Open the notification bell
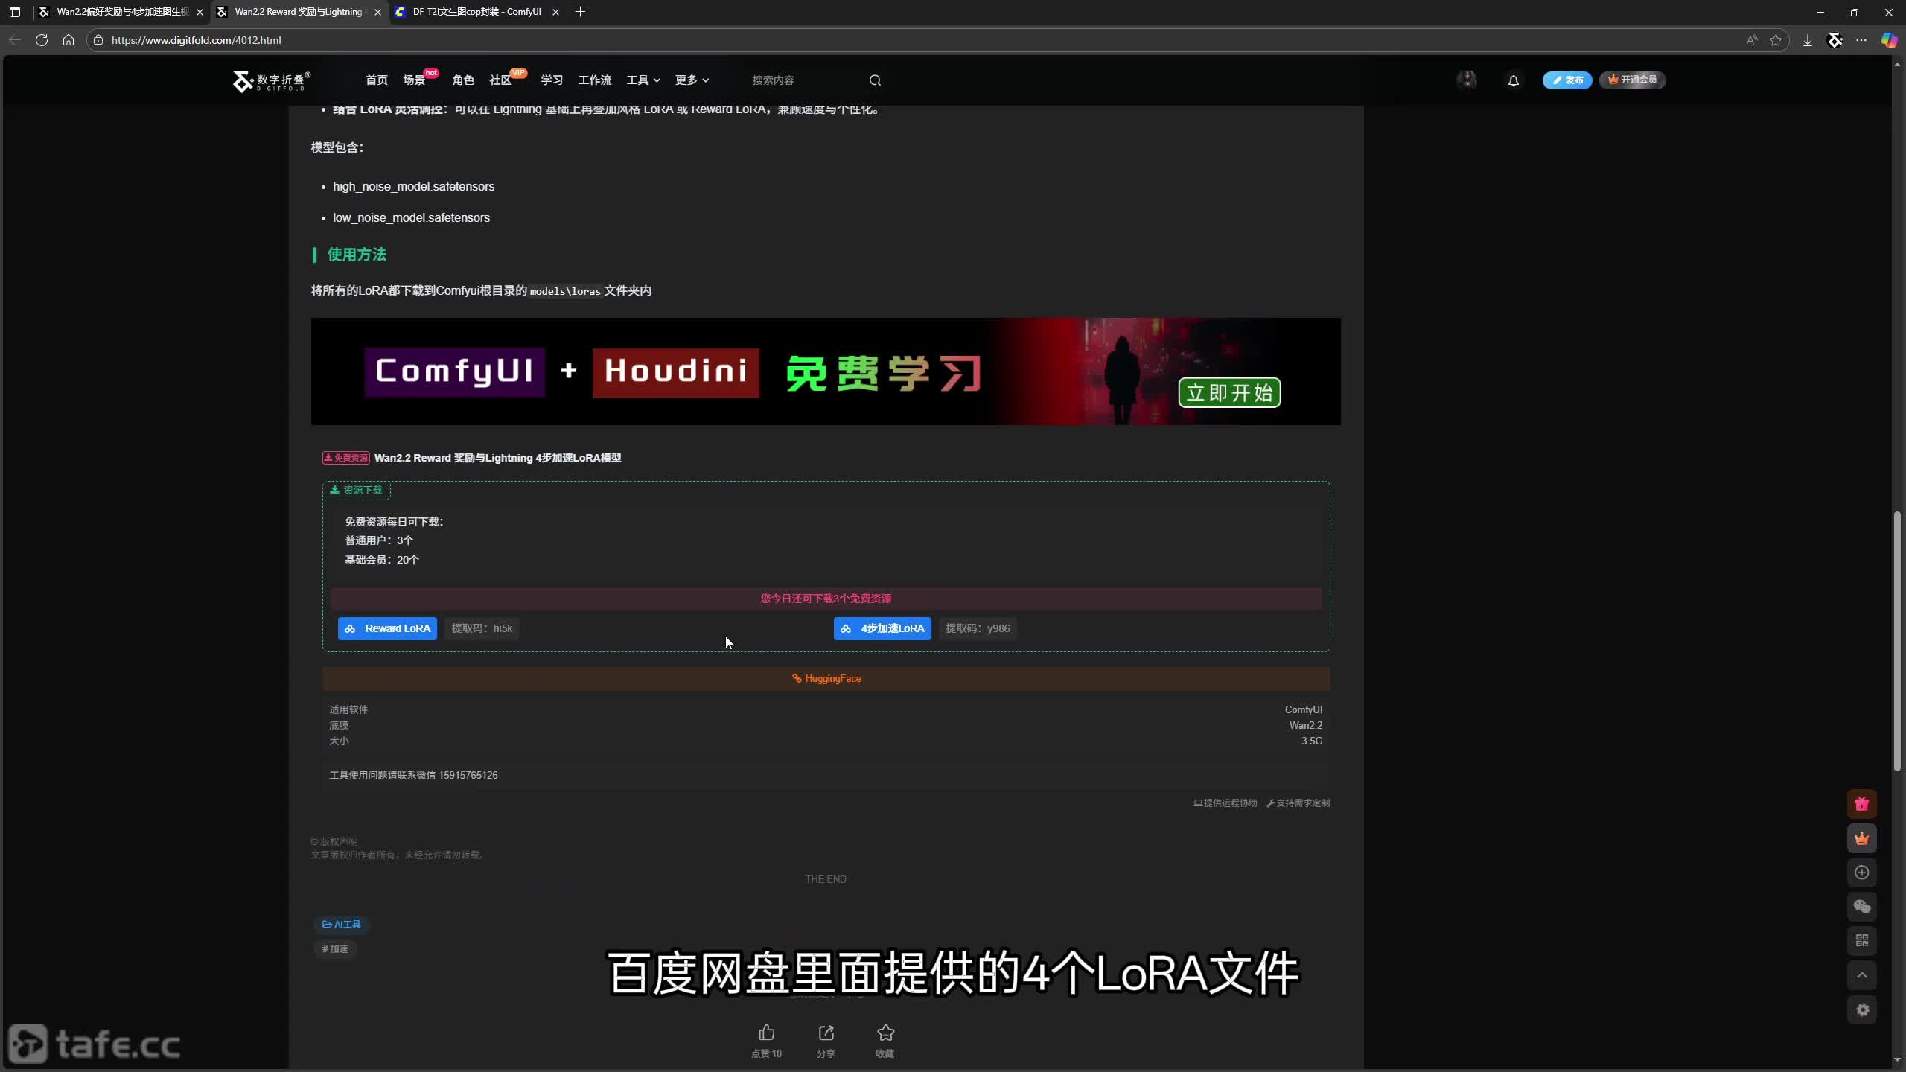This screenshot has height=1072, width=1906. tap(1513, 80)
